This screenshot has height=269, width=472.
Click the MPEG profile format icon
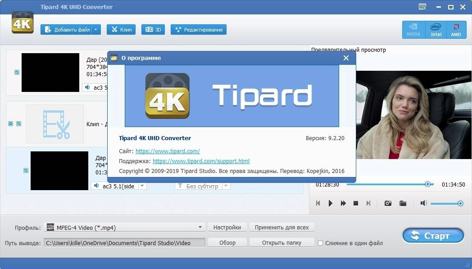coord(50,227)
